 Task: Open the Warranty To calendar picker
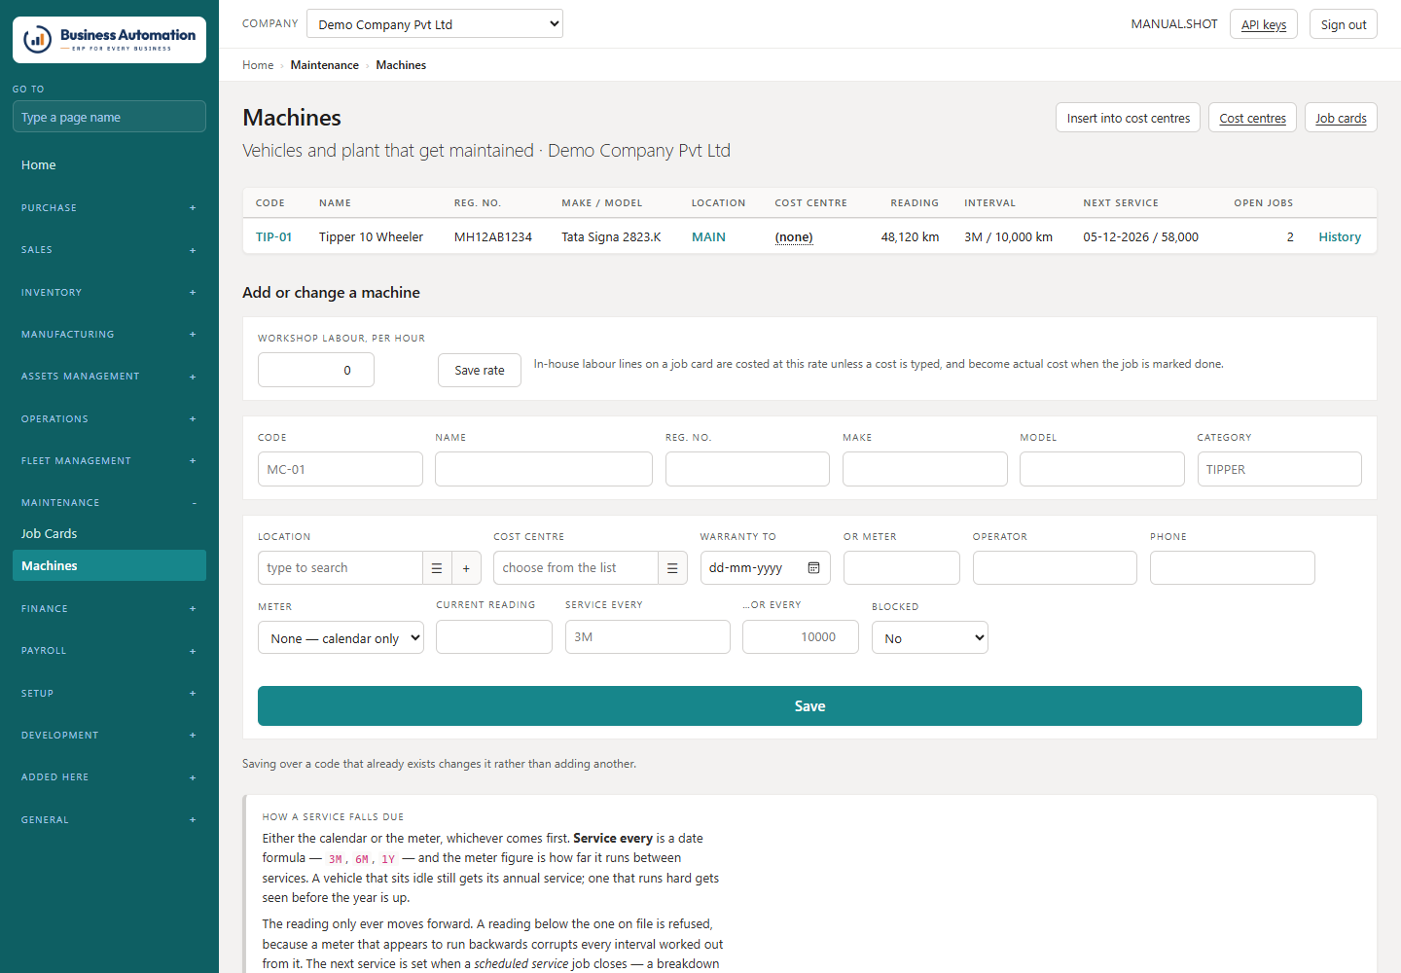813,568
